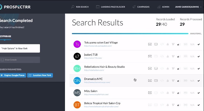
Task: Click the envelope icon for Dramatics NYC
Action: tap(150, 81)
